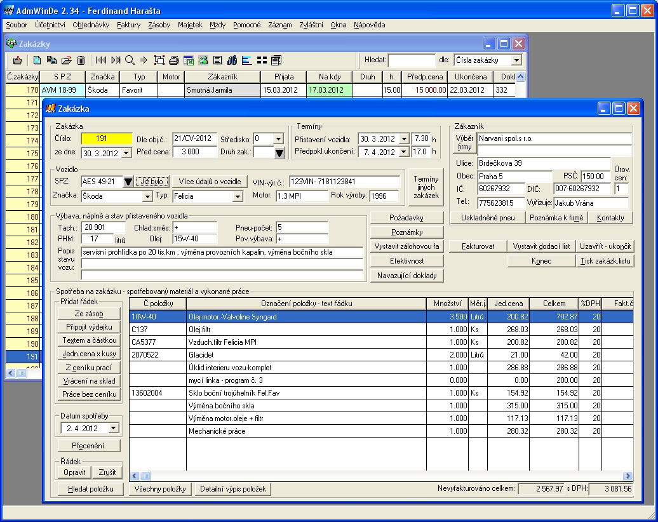
Task: Open the Faktury menu
Action: 128,25
